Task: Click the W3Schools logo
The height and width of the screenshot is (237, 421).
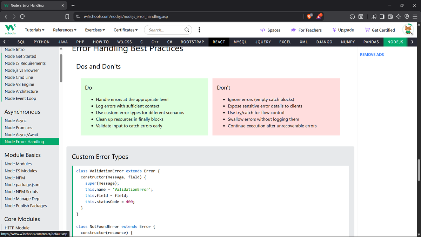Action: coord(10,30)
